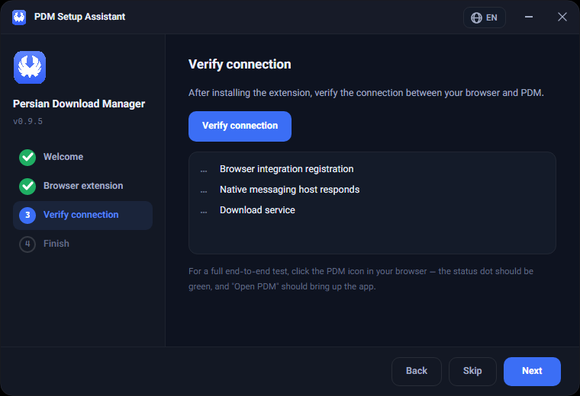The height and width of the screenshot is (396, 580).
Task: Click the Download service check row
Action: pyautogui.click(x=372, y=210)
